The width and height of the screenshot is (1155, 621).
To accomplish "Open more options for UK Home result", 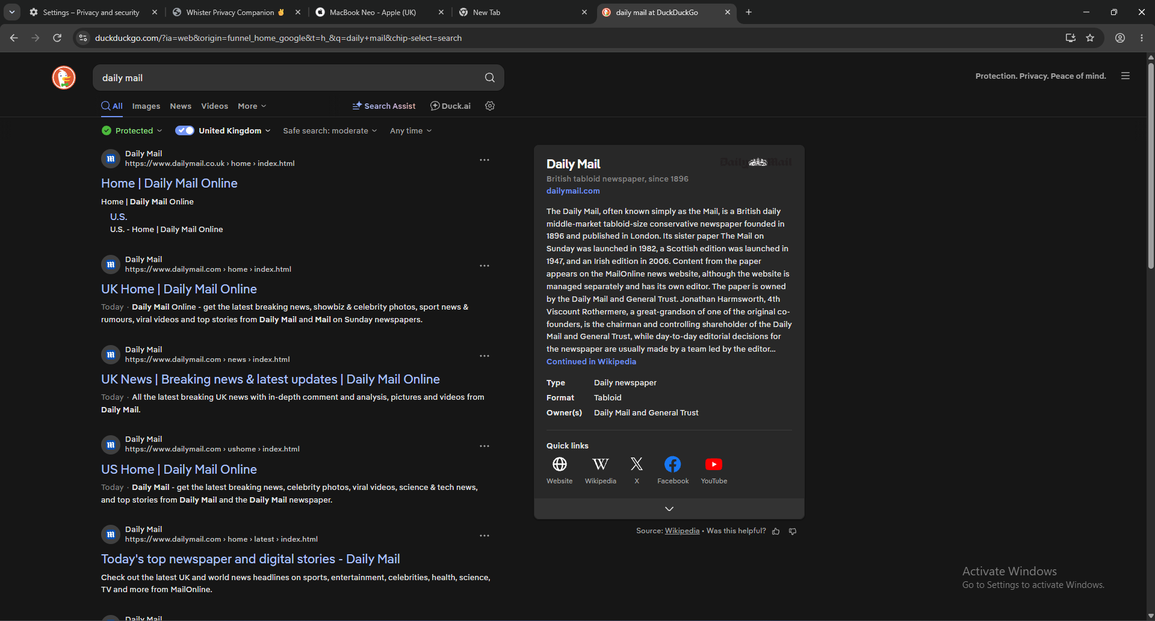I will [x=485, y=266].
